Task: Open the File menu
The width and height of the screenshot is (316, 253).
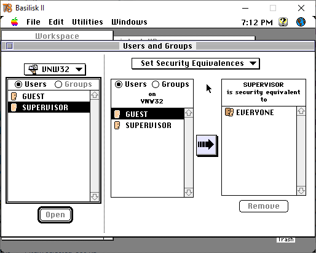Action: click(x=33, y=22)
